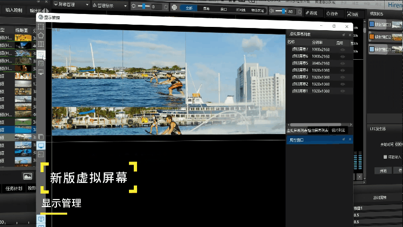Click the light blue swatch of 映射窗口1

[372, 49]
